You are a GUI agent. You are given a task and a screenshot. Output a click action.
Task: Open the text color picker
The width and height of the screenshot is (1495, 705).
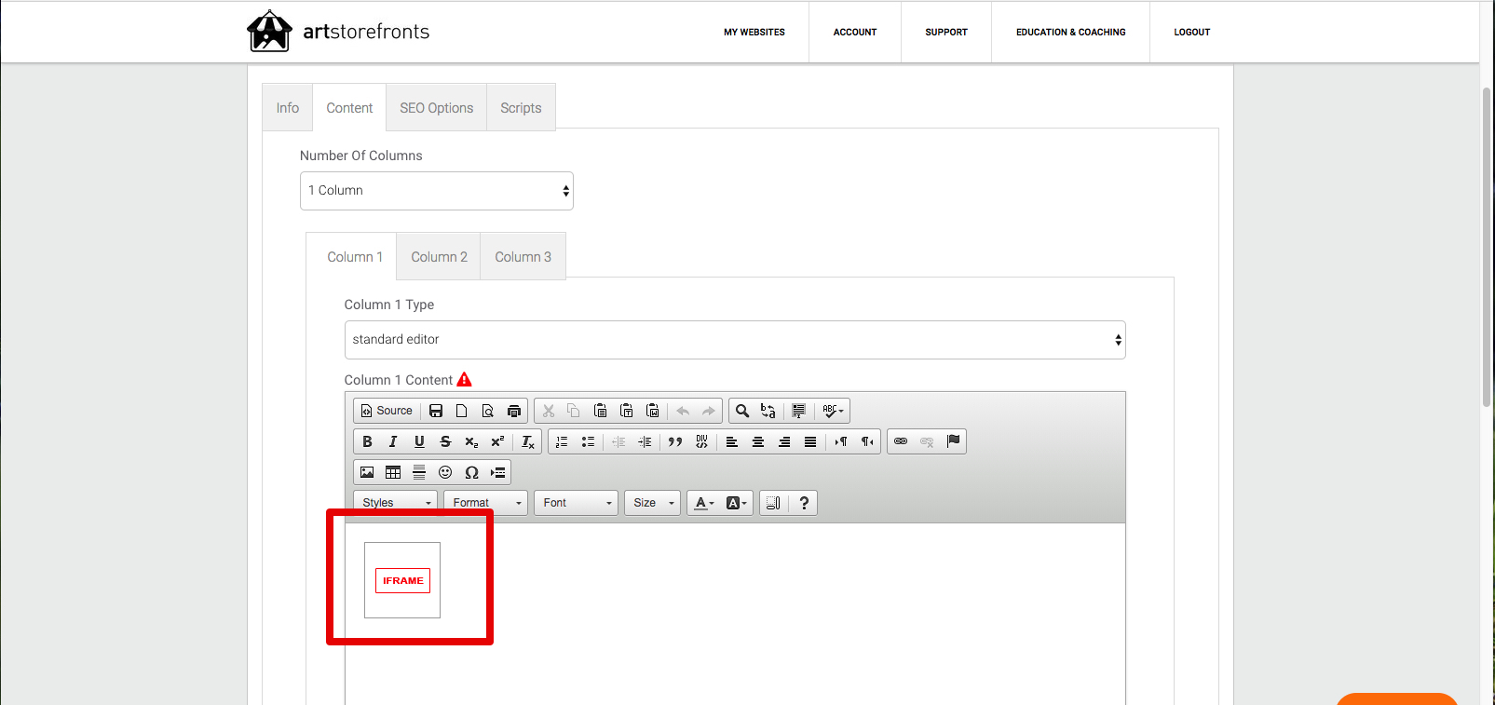tap(705, 503)
